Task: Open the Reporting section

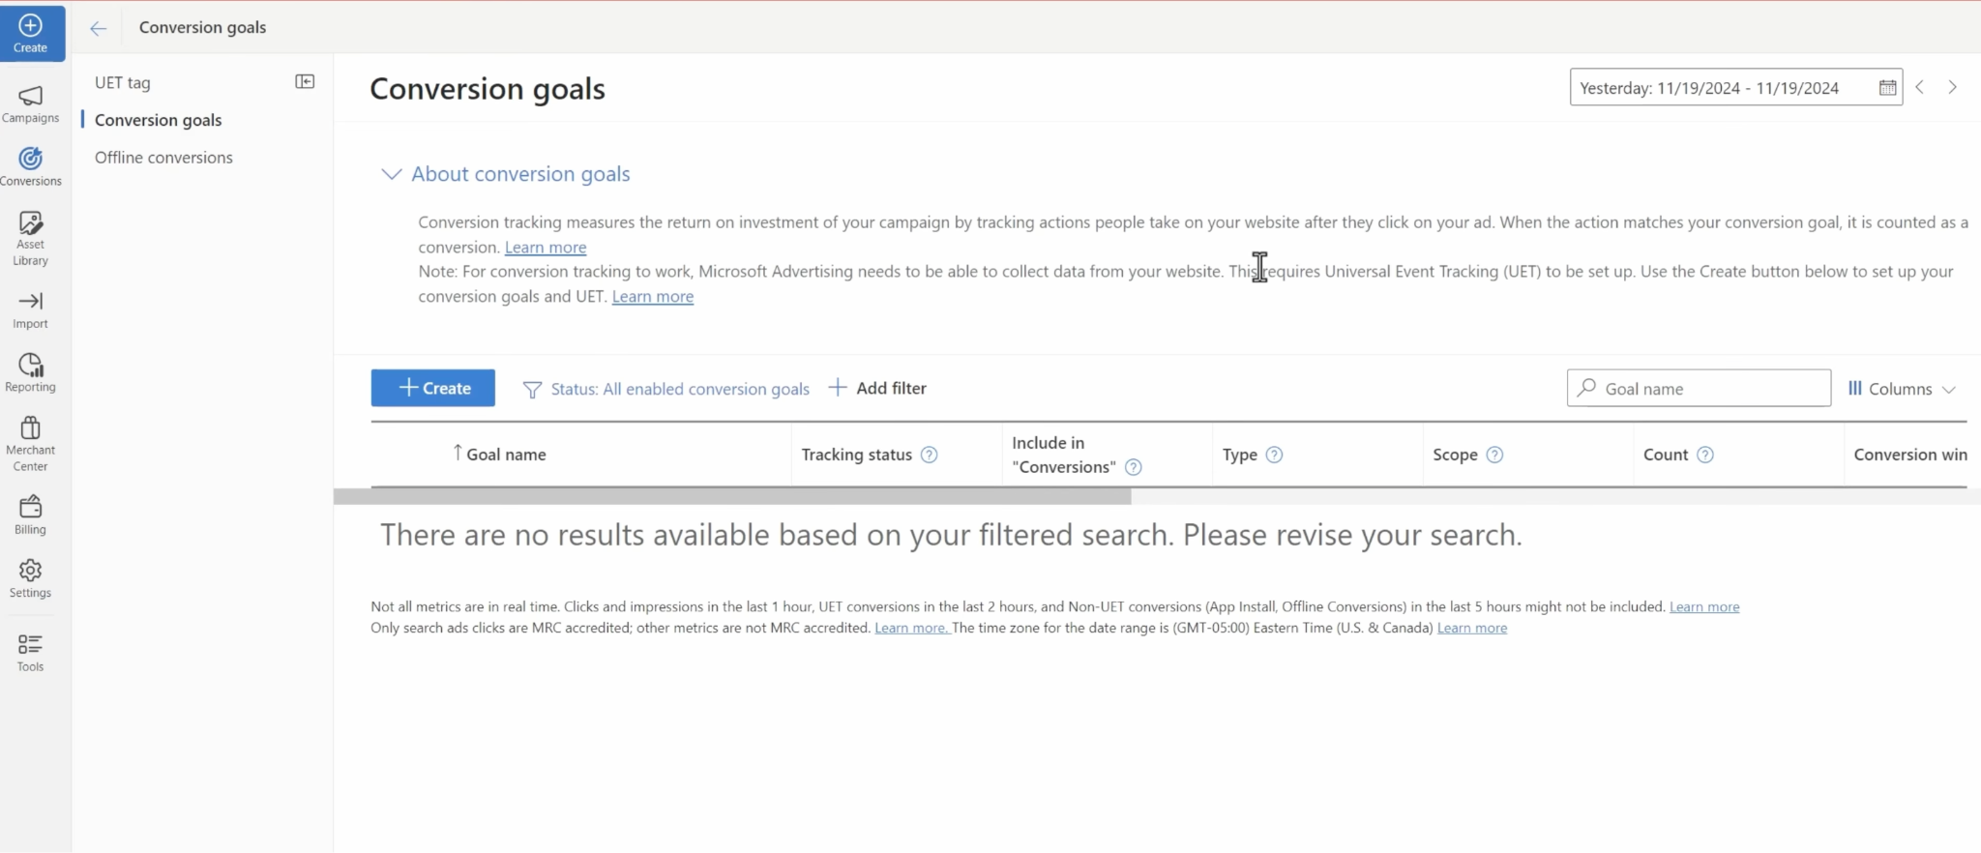Action: 31,373
